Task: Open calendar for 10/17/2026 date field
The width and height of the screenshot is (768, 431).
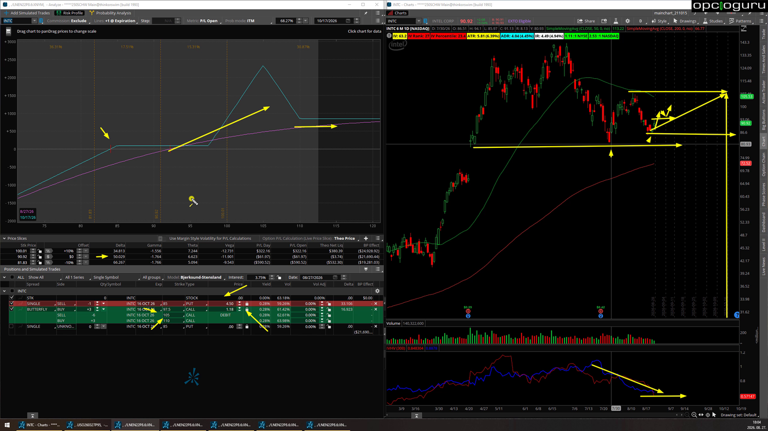Action: pos(348,21)
